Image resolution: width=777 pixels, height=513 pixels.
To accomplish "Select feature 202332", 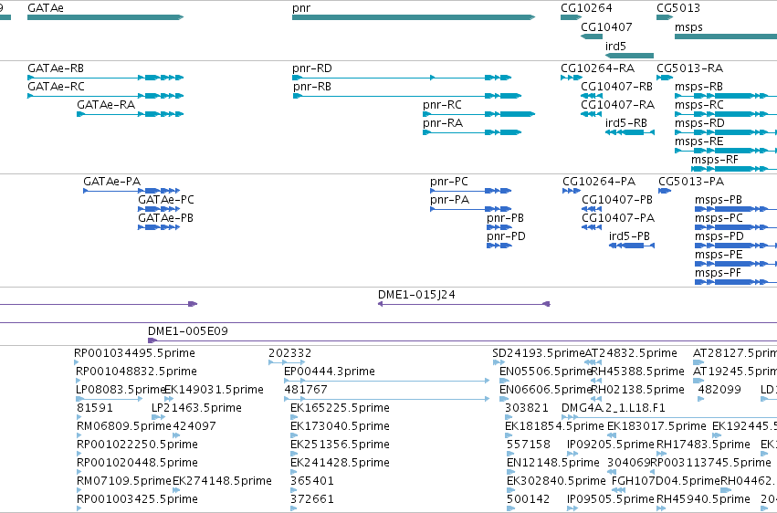I will tap(289, 353).
